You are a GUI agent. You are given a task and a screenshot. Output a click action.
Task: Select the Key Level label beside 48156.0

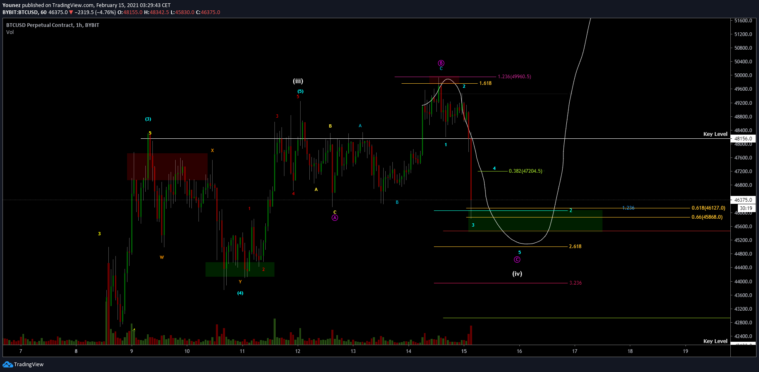click(x=715, y=134)
